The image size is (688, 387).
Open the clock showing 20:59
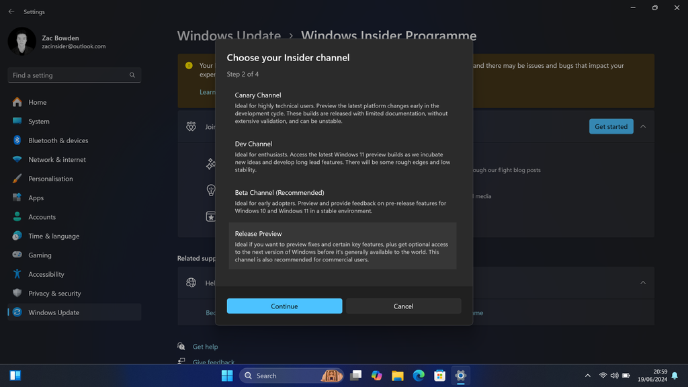[x=652, y=376]
